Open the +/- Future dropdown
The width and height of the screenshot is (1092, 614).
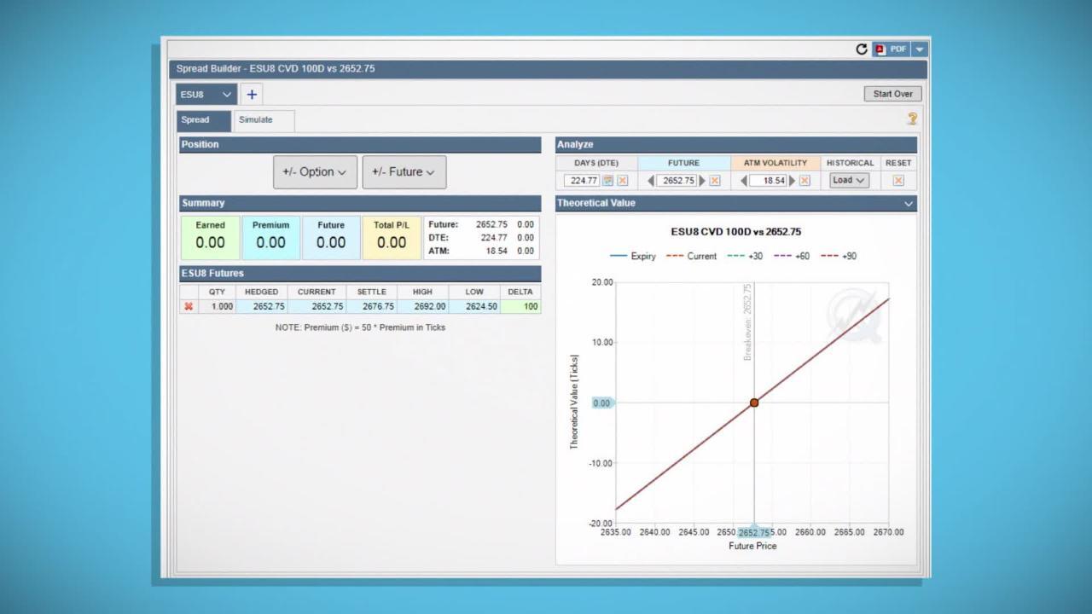404,172
